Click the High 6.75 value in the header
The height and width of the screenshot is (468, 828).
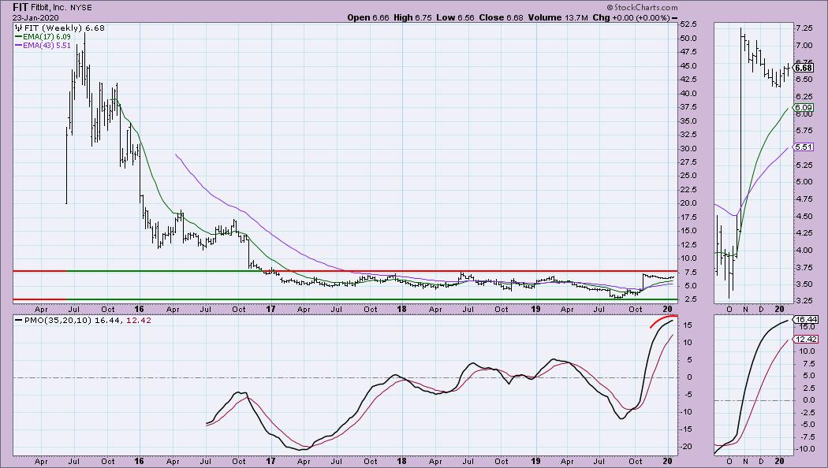click(412, 17)
